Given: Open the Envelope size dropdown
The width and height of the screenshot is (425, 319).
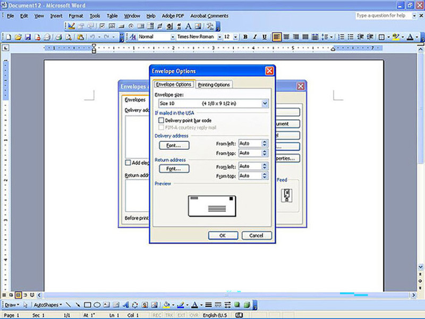Looking at the screenshot, I should 265,103.
